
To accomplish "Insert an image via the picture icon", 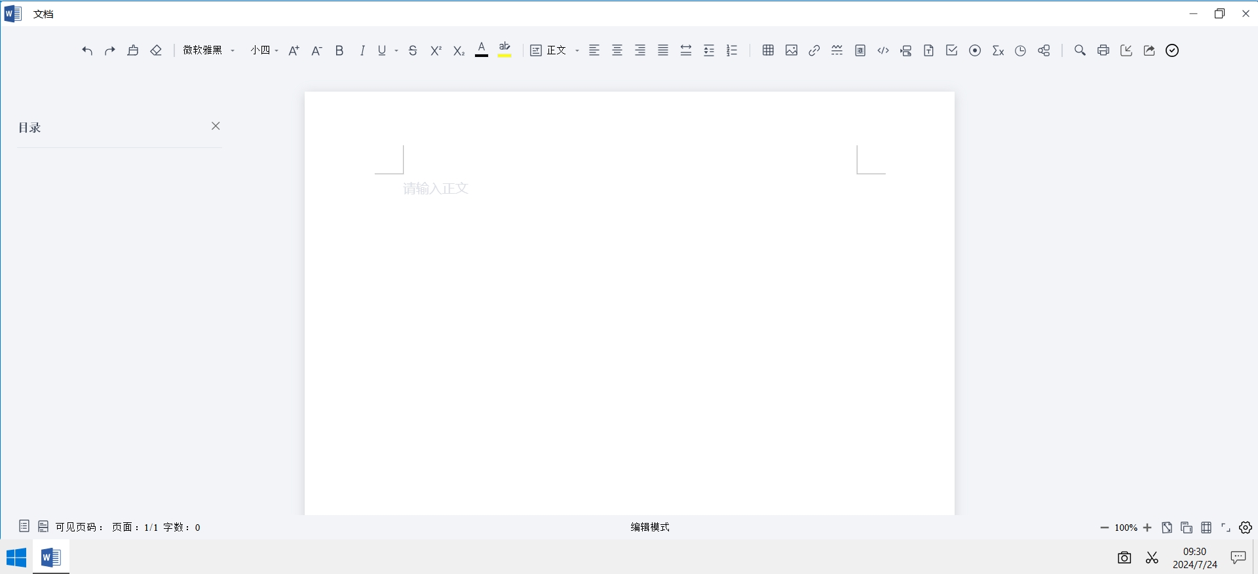I will click(x=791, y=50).
